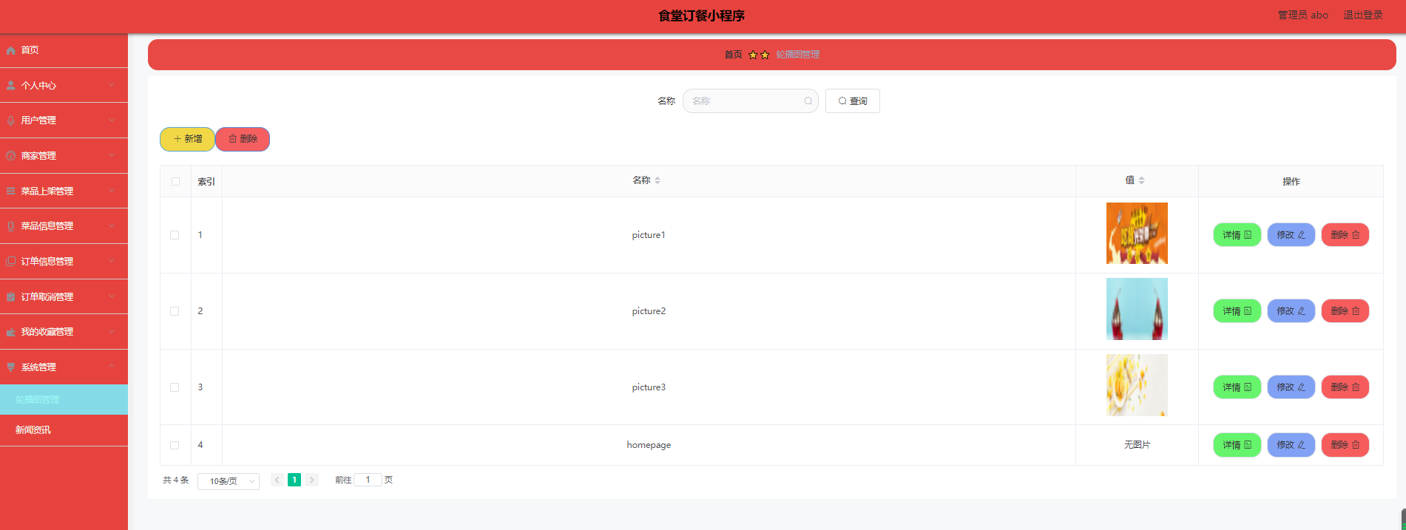This screenshot has height=530, width=1406.
Task: Select the checkbox for homepage row
Action: [x=175, y=445]
